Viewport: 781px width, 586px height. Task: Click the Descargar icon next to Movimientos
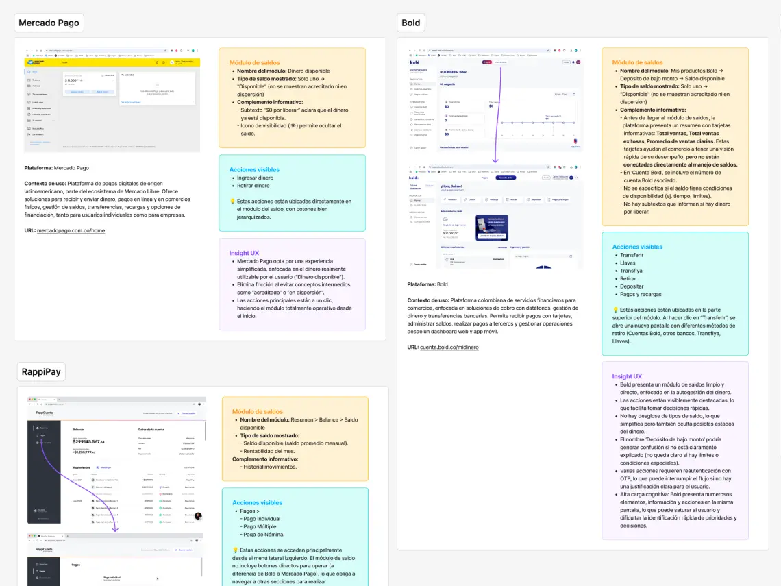click(x=97, y=467)
